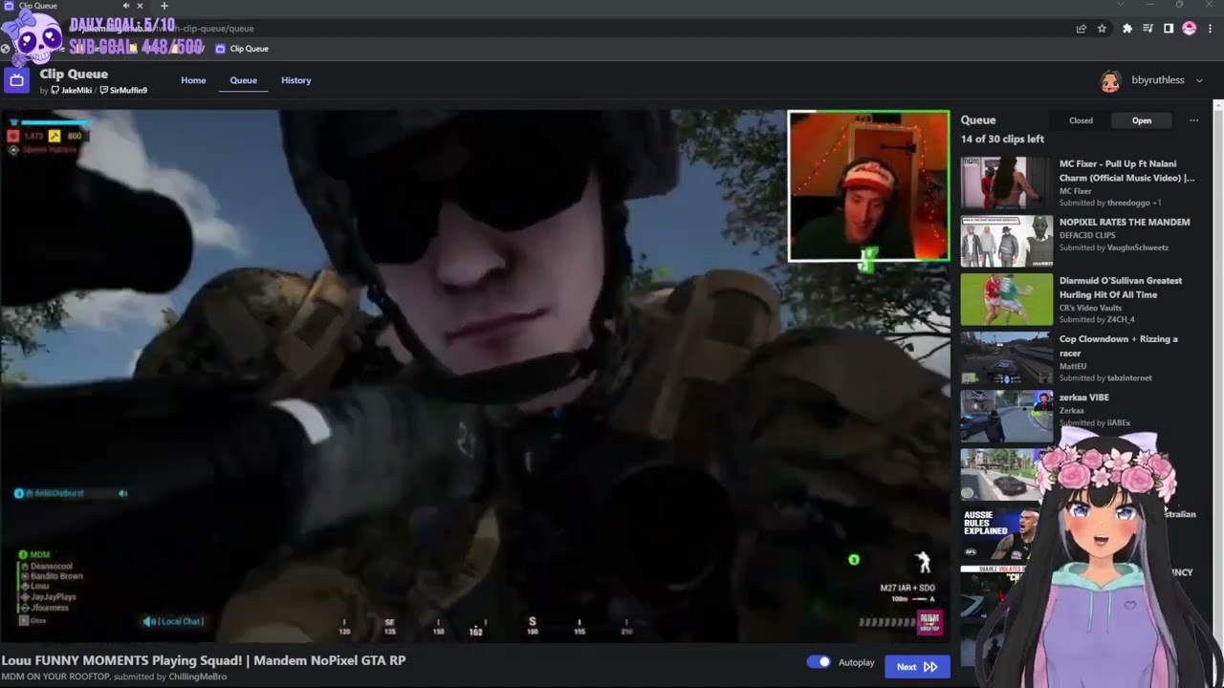Viewport: 1224px width, 688px height.
Task: Select the Queue tab
Action: 243,80
